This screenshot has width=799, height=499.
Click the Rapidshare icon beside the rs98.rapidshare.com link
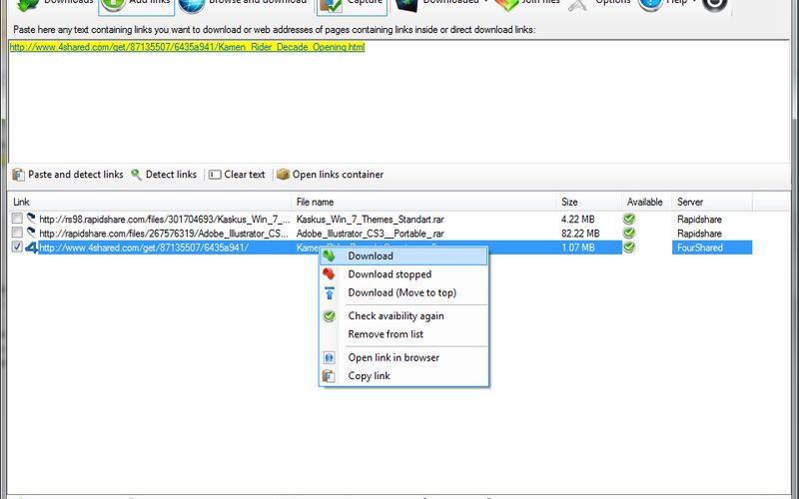31,219
